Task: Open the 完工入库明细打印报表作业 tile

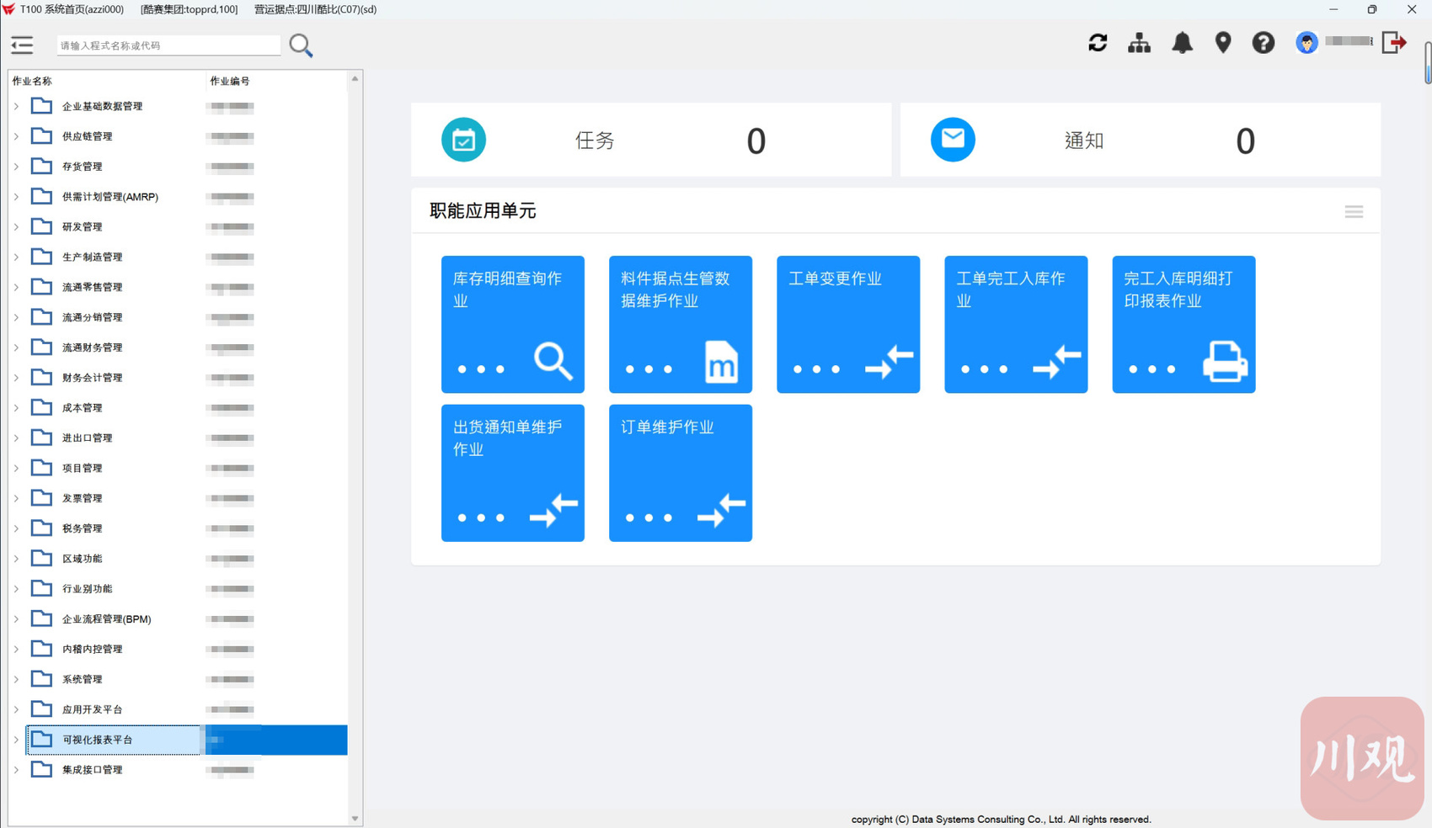Action: [1183, 324]
